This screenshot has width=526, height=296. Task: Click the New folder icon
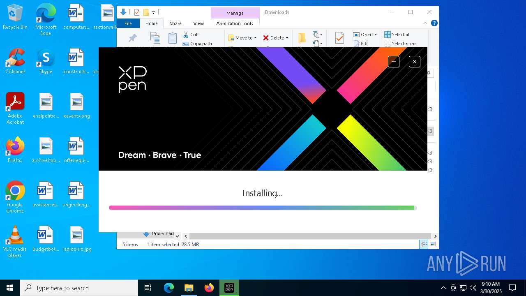pos(302,38)
